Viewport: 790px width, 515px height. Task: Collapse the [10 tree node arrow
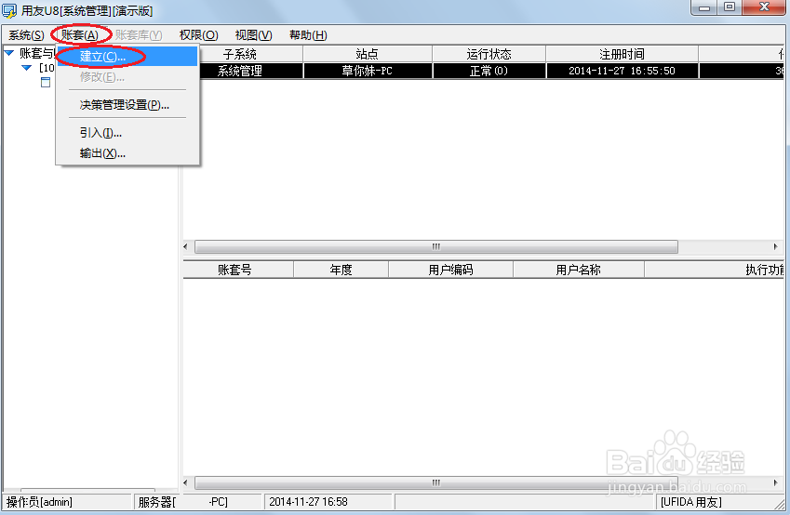coord(27,68)
